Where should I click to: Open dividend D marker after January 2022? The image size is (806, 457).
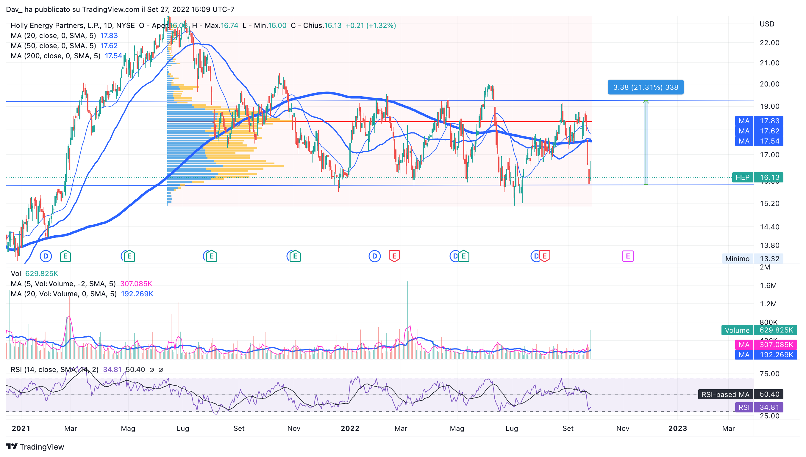coord(374,256)
